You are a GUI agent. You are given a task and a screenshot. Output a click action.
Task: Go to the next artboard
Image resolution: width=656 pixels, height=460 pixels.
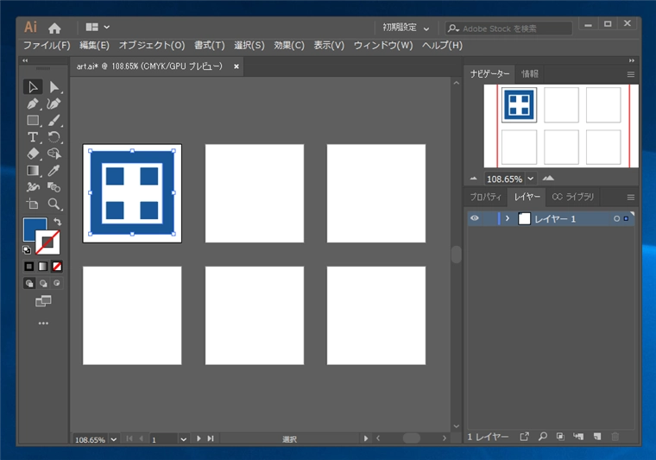click(199, 439)
